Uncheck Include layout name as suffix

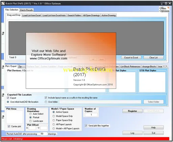pyautogui.click(x=46, y=97)
